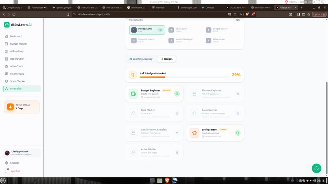This screenshot has height=184, width=328.
Task: Reload the page with refresh button
Action: pyautogui.click(x=14, y=14)
